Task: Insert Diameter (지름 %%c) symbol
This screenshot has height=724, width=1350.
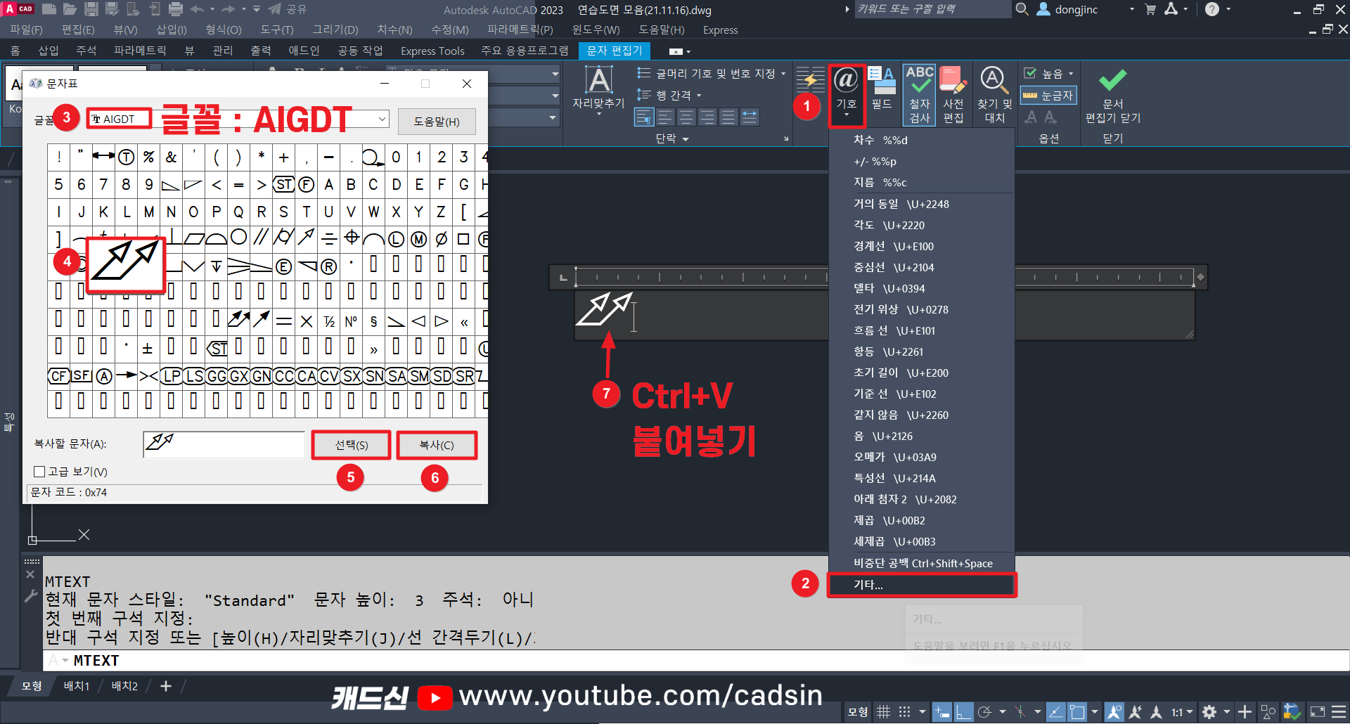Action: pos(921,182)
